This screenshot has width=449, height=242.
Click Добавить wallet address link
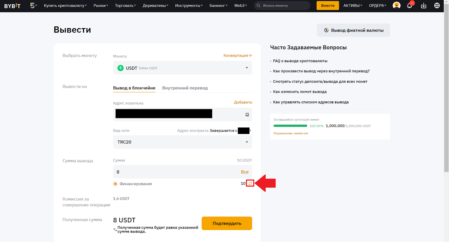tap(243, 102)
